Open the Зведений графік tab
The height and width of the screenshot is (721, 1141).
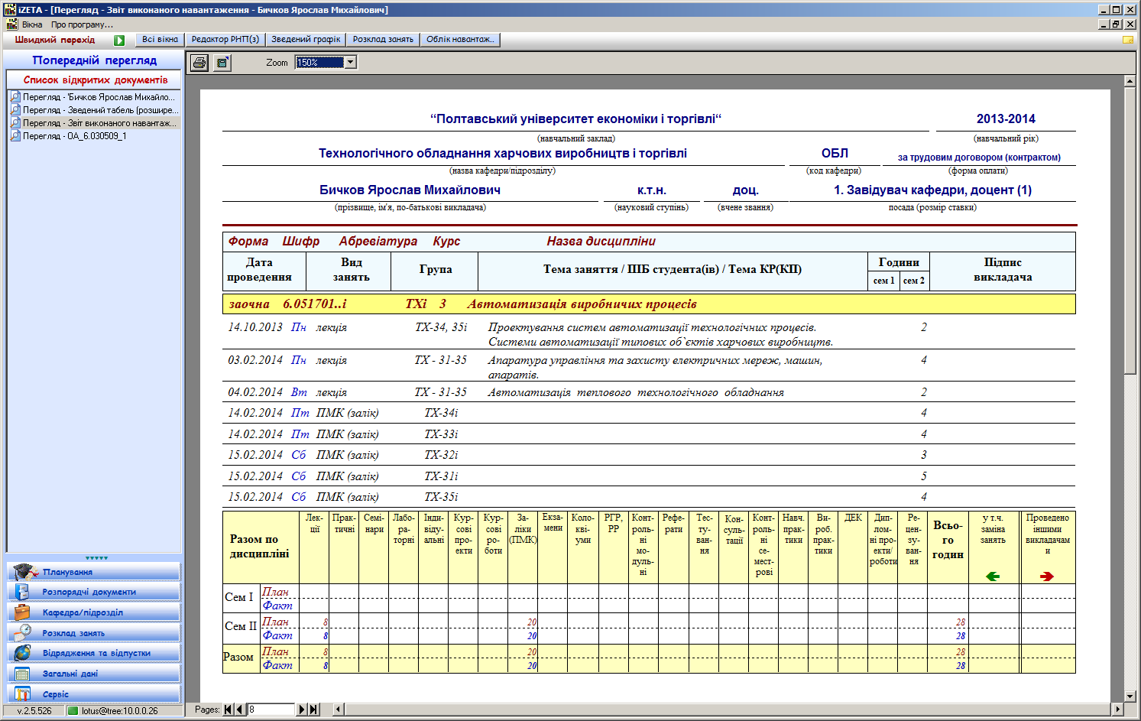tap(306, 40)
